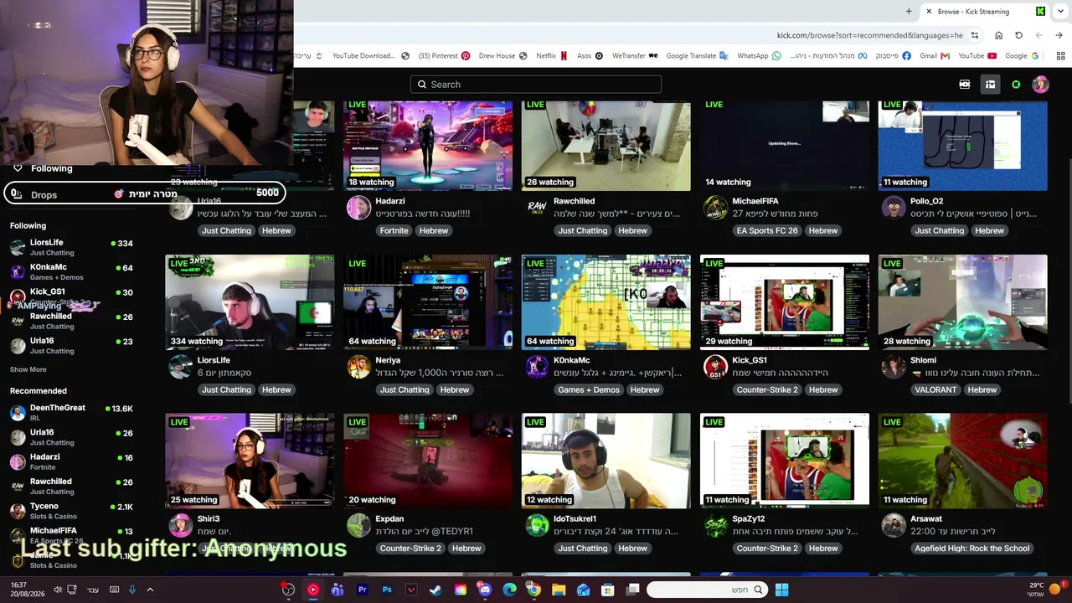Click Agefield High: Rock the School tag
The image size is (1072, 603).
[x=971, y=549]
